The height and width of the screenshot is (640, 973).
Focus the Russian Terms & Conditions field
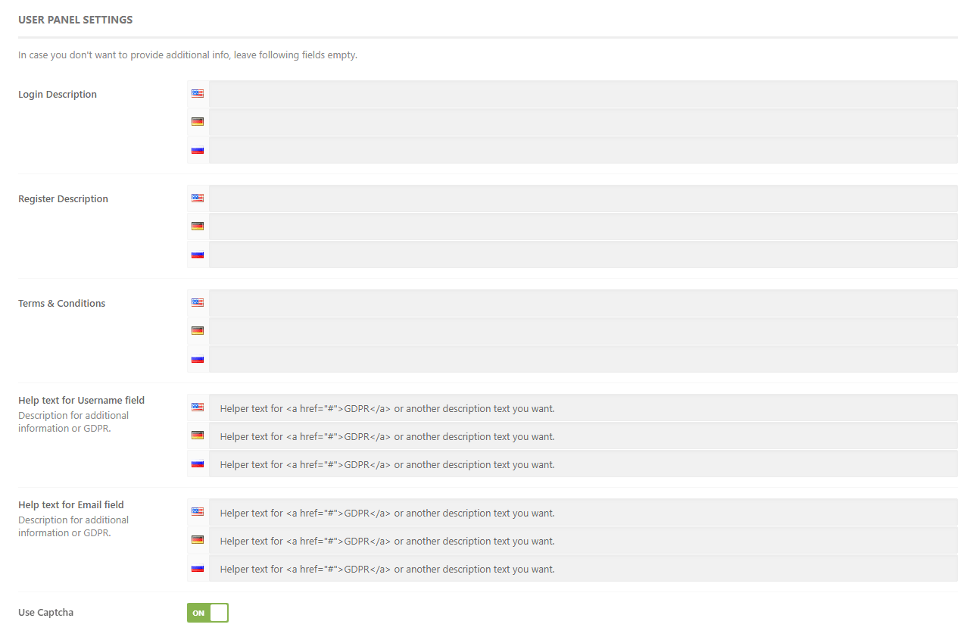coord(583,359)
